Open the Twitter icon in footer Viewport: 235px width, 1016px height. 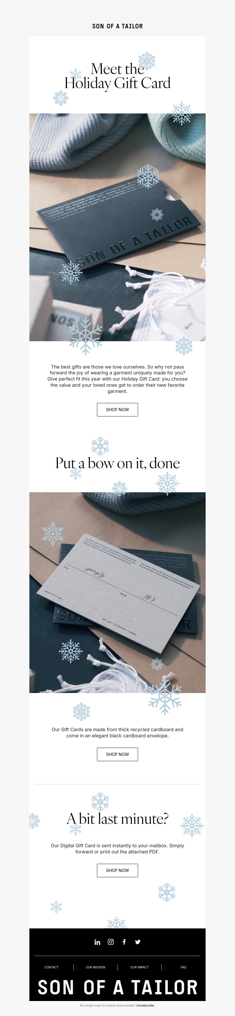(x=137, y=942)
